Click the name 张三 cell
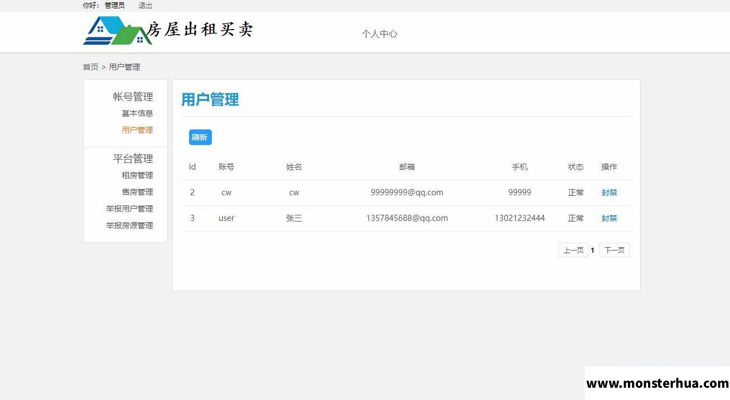Screen dimensions: 730x400 click(294, 218)
